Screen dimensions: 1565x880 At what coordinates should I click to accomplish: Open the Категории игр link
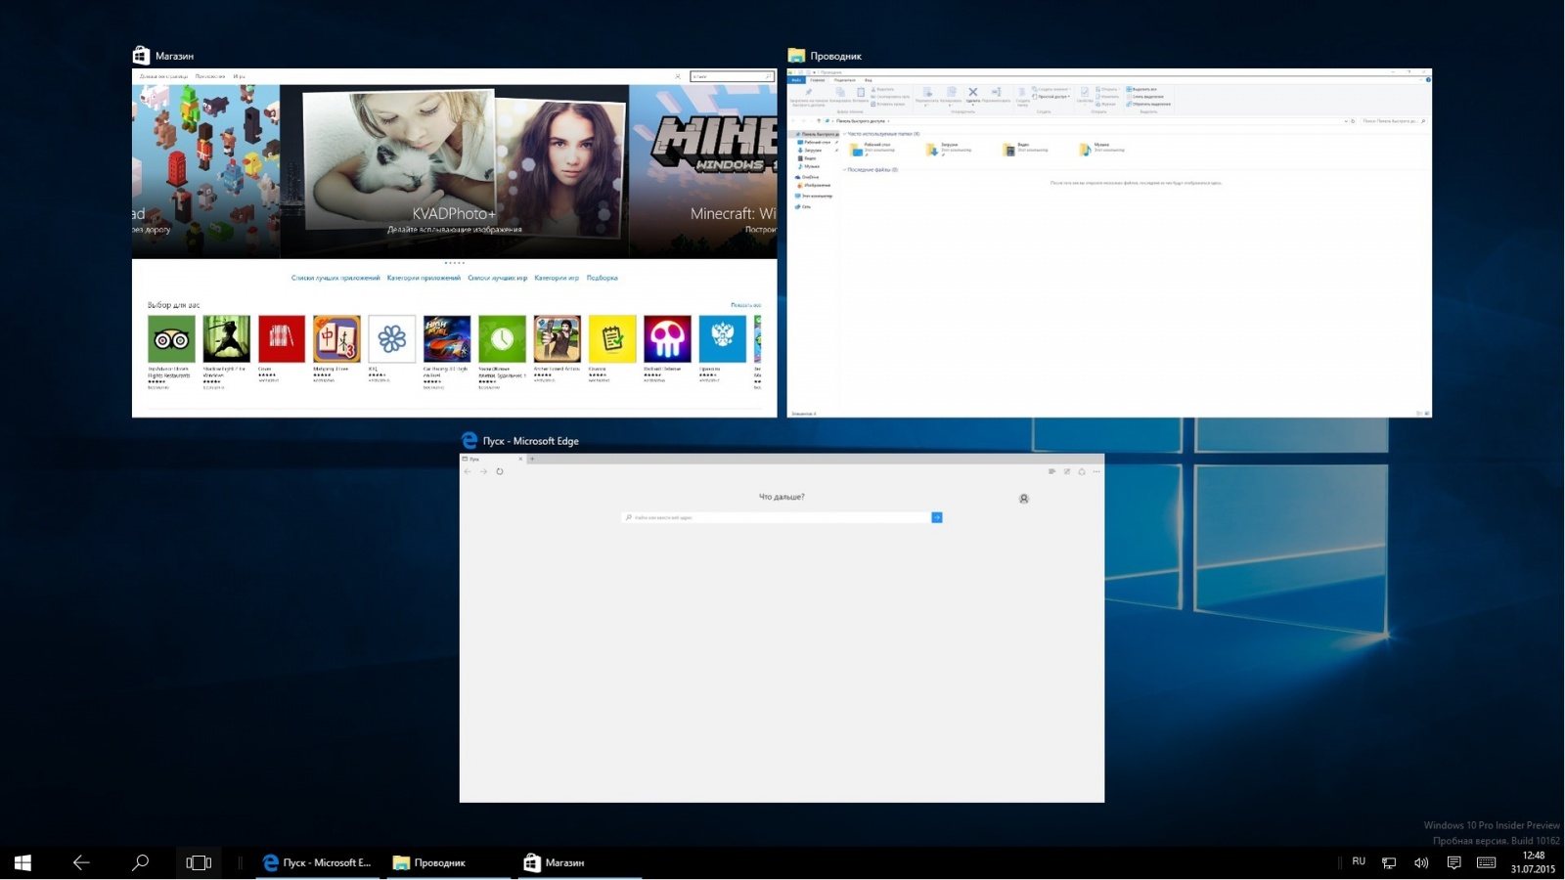pos(557,278)
